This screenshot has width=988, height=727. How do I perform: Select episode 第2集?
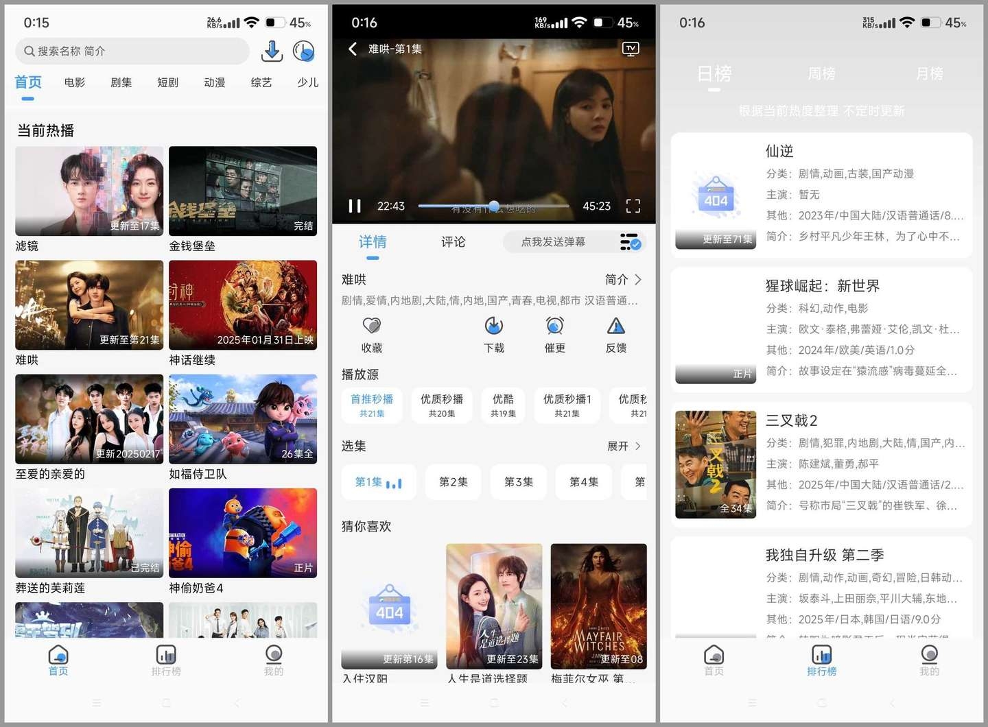coord(454,482)
